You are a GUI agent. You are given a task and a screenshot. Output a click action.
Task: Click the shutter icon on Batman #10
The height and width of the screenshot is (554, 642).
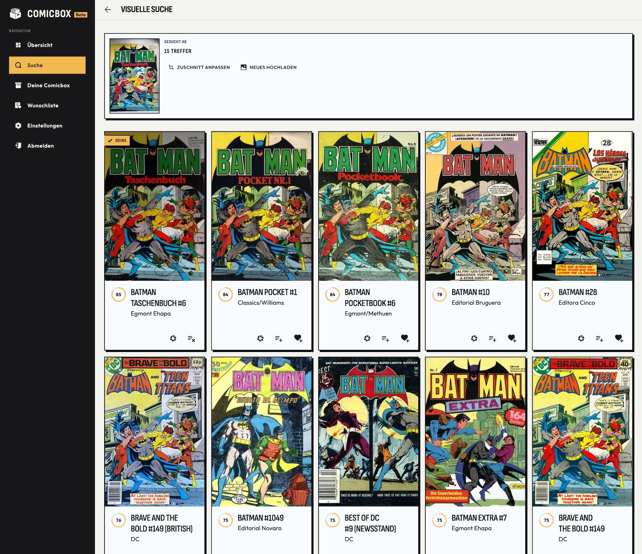click(x=474, y=339)
